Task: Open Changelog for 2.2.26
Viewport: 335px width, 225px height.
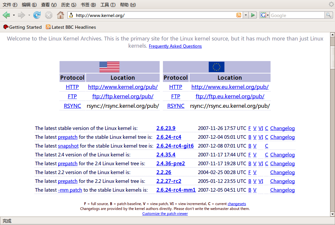Action: coord(282,172)
